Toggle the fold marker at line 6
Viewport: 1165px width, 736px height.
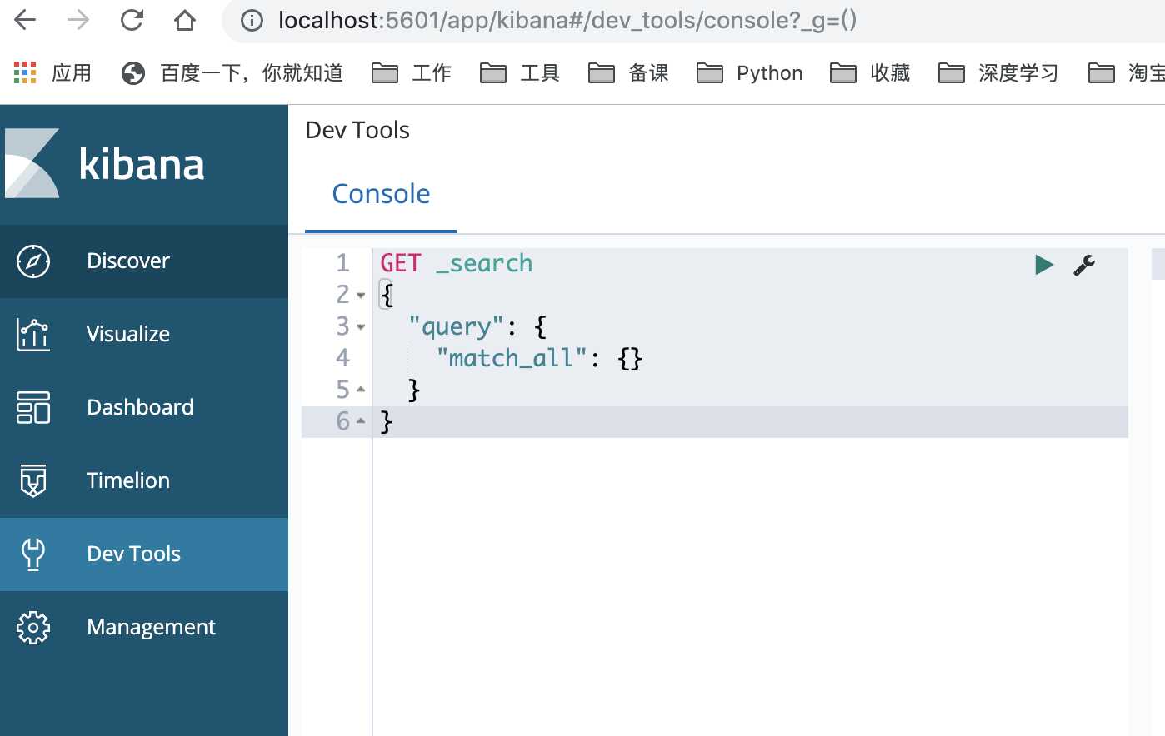pos(361,421)
